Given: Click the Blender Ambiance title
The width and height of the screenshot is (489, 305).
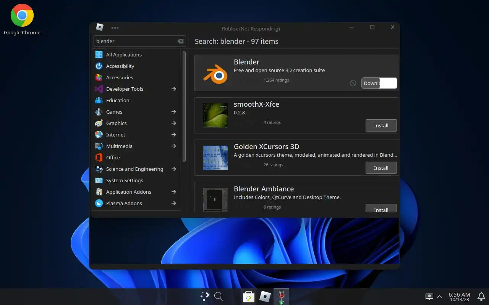Looking at the screenshot, I should point(264,189).
